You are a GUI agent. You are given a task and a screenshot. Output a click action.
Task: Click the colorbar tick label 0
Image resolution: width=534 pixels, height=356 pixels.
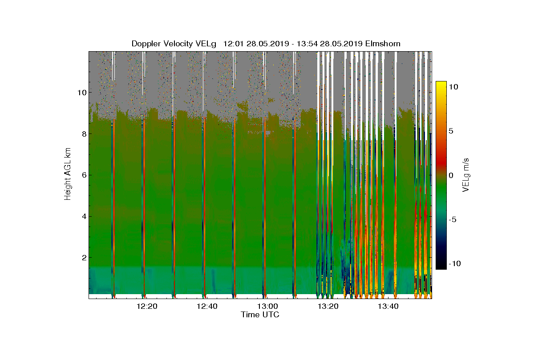pos(451,175)
